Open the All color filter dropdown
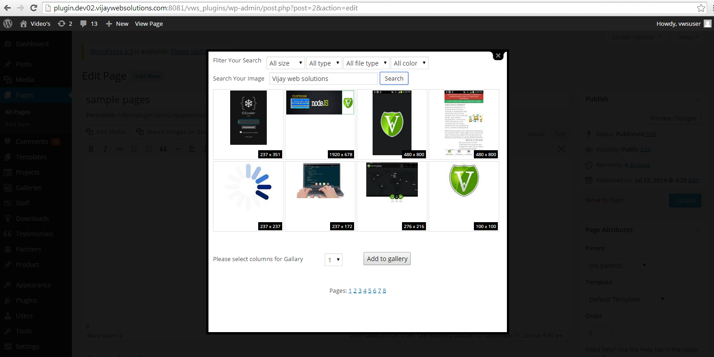This screenshot has width=714, height=357. (x=409, y=63)
